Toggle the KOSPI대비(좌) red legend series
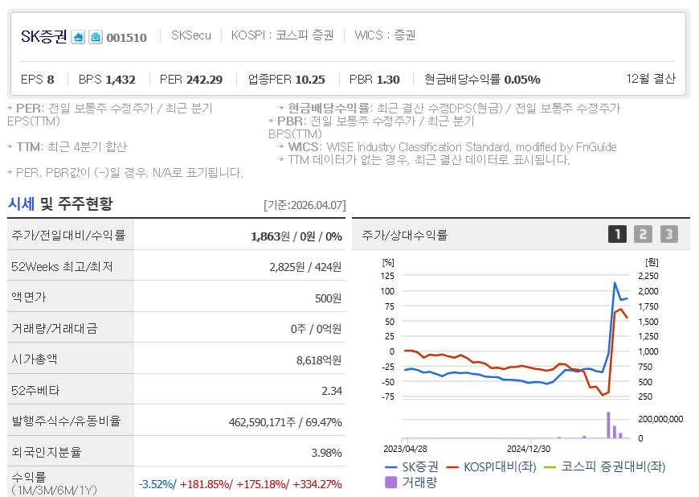This screenshot has height=497, width=699. click(x=491, y=466)
